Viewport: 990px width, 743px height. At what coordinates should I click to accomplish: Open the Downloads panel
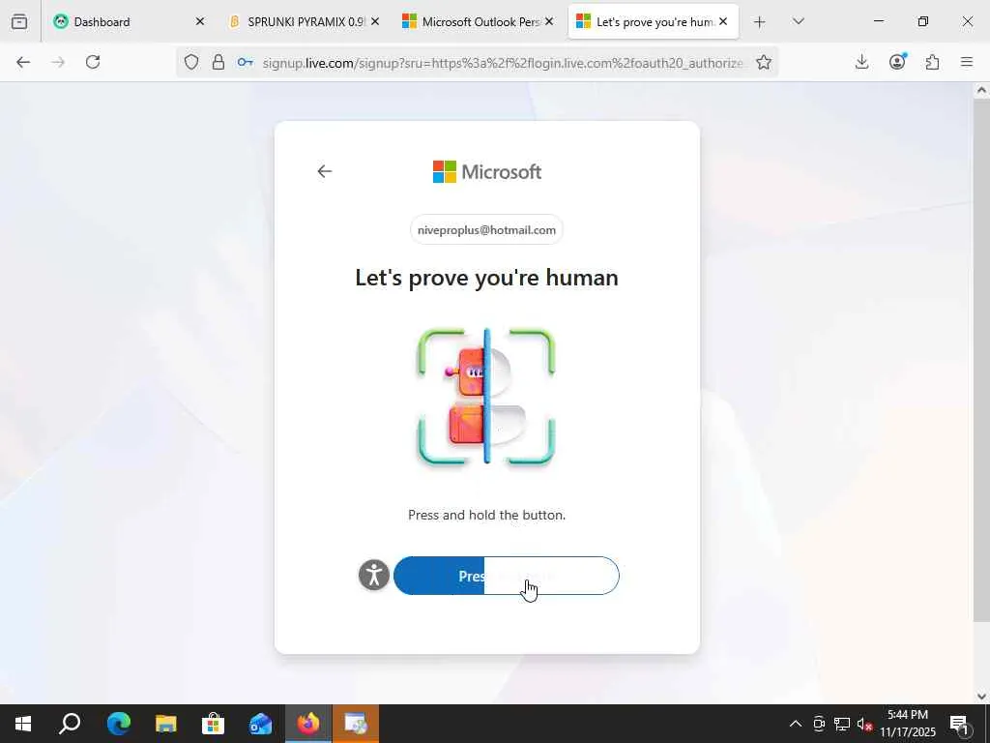point(861,62)
